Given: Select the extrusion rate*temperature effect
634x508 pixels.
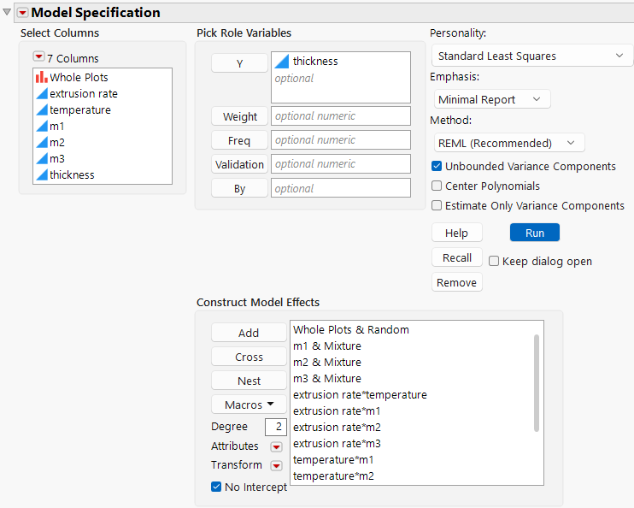Looking at the screenshot, I should (360, 394).
